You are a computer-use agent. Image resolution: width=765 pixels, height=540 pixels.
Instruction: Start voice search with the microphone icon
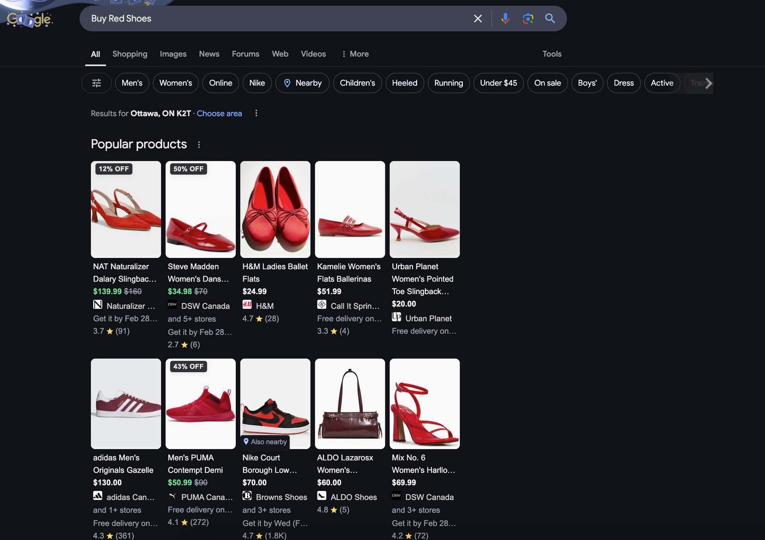coord(505,19)
